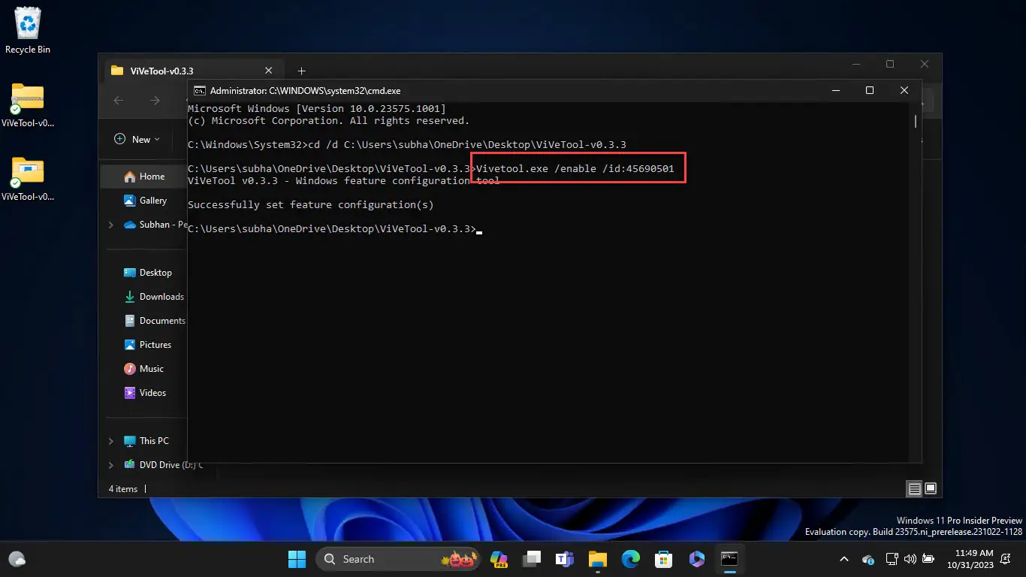Viewport: 1026px width, 577px height.
Task: Open the clock and calendar flyout
Action: point(969,559)
